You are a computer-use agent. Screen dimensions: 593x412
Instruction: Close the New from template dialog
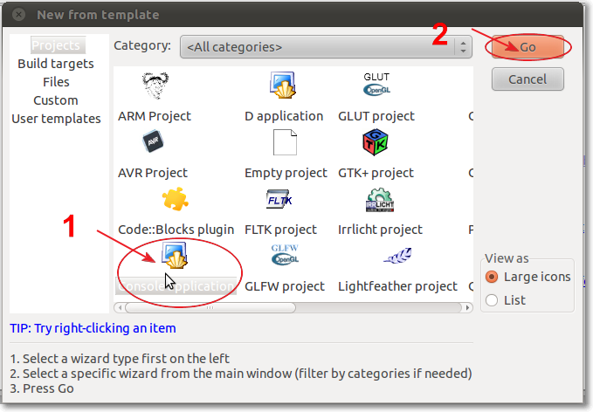pyautogui.click(x=18, y=15)
